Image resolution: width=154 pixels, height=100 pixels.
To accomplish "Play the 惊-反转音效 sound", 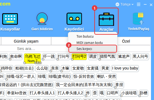I will click(84, 77).
